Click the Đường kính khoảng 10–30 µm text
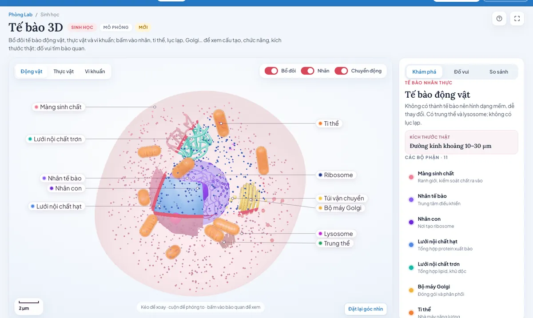Viewport: 533px width, 318px height. click(x=450, y=146)
